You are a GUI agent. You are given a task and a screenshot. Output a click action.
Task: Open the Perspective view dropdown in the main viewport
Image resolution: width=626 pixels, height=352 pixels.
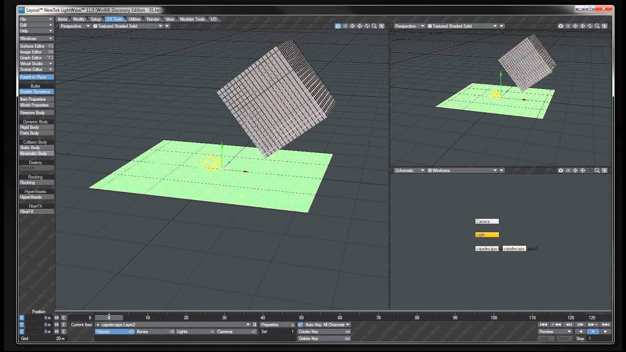click(x=75, y=26)
